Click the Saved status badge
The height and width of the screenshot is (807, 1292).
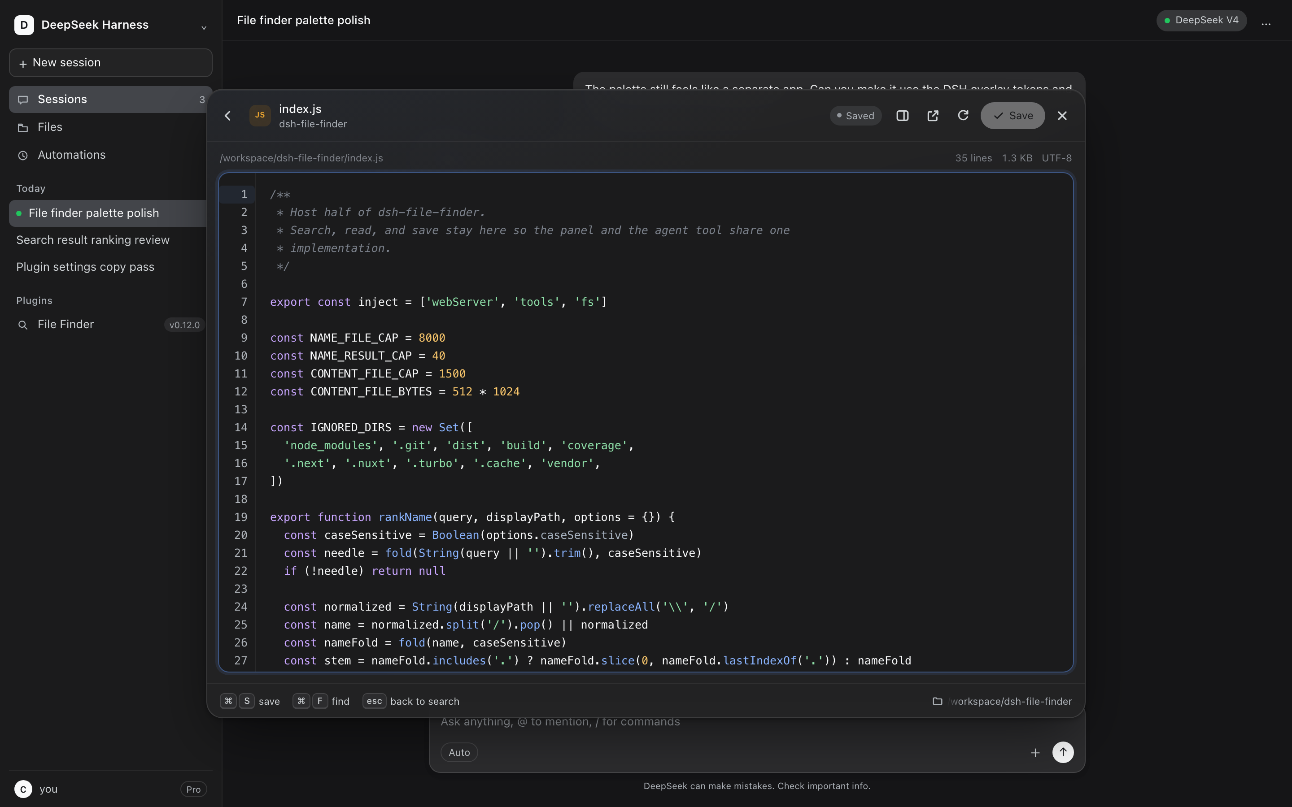(856, 116)
